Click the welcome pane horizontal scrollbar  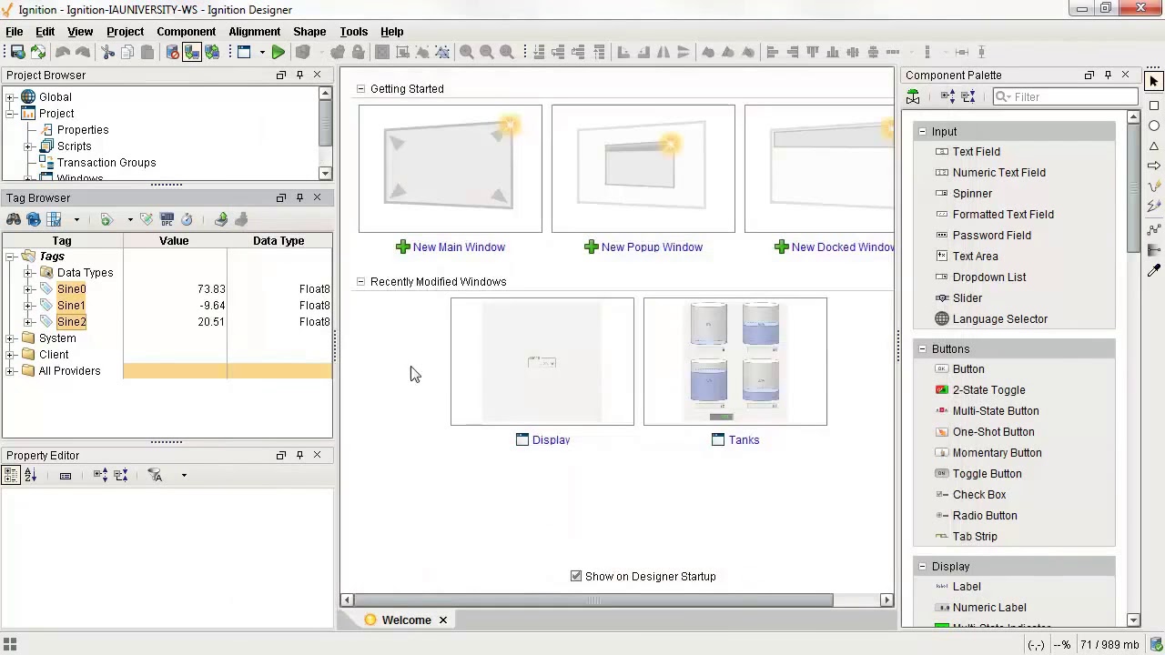coord(593,600)
